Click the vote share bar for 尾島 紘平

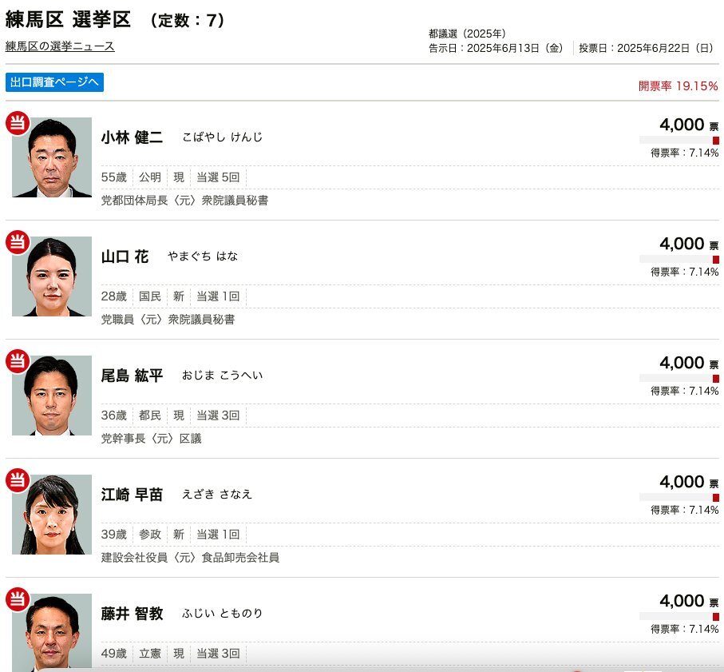[x=679, y=378]
